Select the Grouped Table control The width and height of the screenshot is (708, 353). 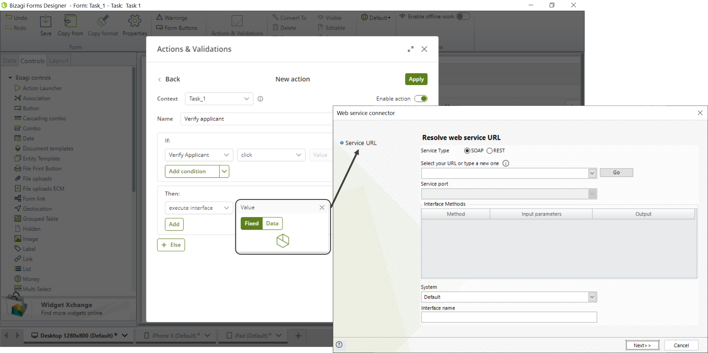tap(36, 218)
